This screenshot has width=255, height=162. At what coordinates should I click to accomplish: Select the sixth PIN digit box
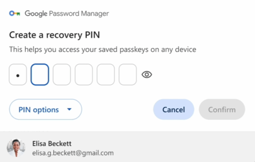coord(128,75)
